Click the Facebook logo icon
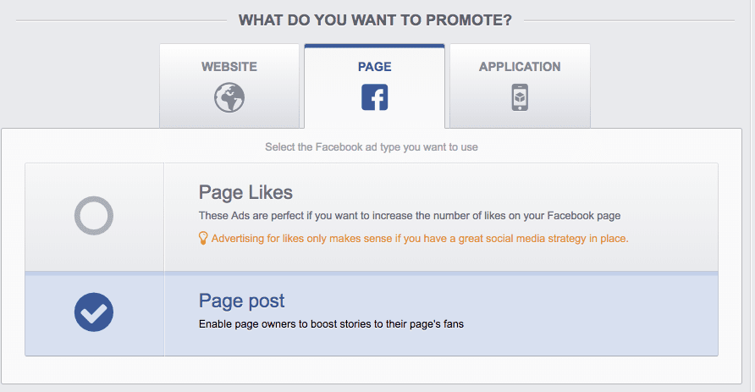Screen dimensions: 755x392 [374, 97]
